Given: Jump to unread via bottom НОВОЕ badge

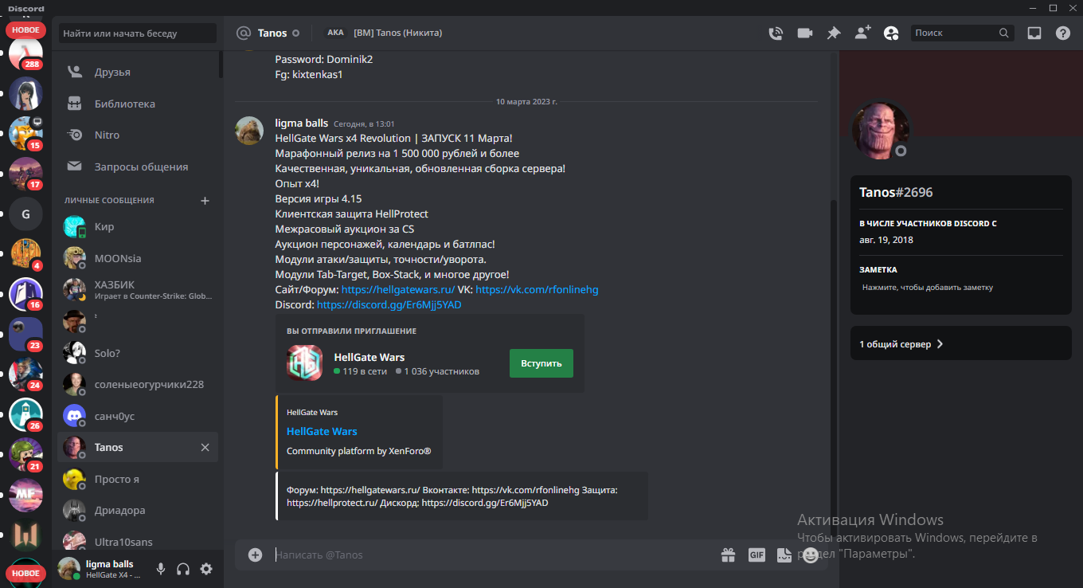Looking at the screenshot, I should (x=25, y=573).
